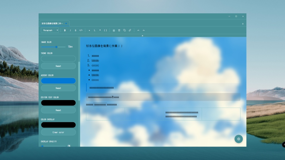
Task: Click bulleted list item 'aaaaa'
Action: pos(95,70)
